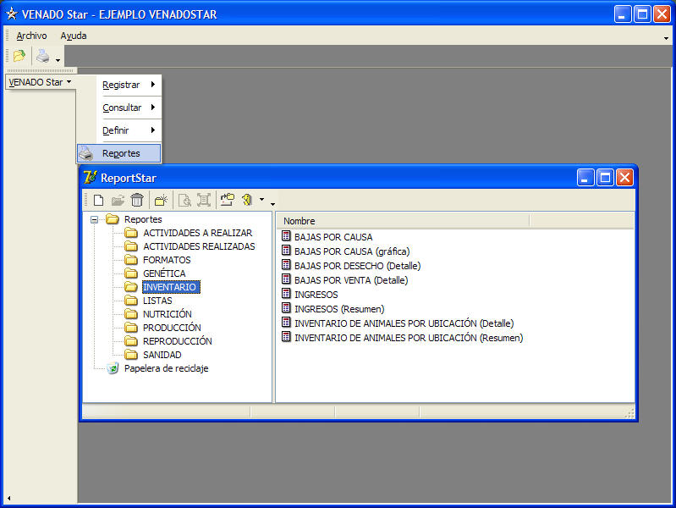Select the SANIDAD folder

[x=162, y=355]
